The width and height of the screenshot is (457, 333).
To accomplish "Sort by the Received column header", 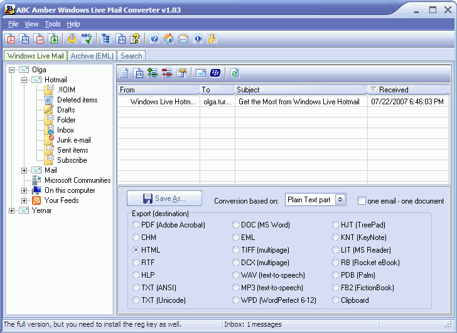I will (x=408, y=89).
